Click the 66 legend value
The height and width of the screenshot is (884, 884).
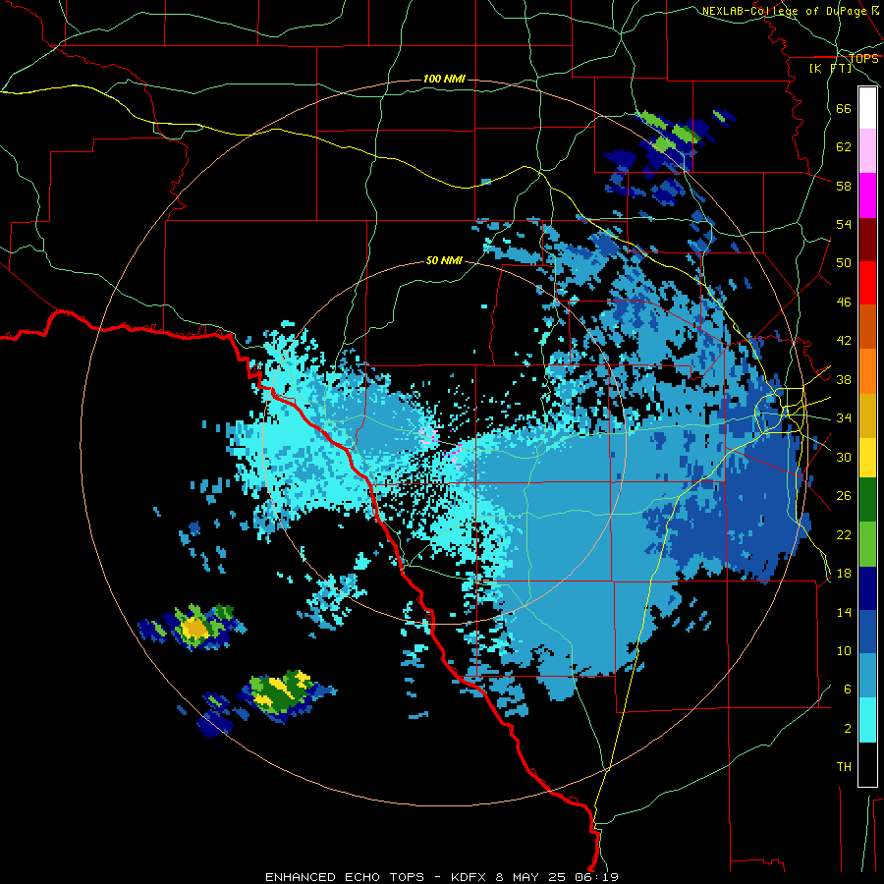pyautogui.click(x=844, y=109)
